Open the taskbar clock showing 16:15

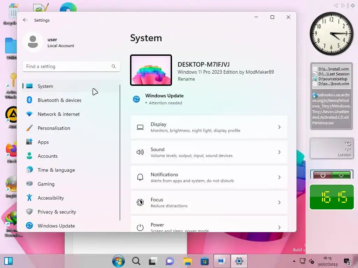(327, 261)
